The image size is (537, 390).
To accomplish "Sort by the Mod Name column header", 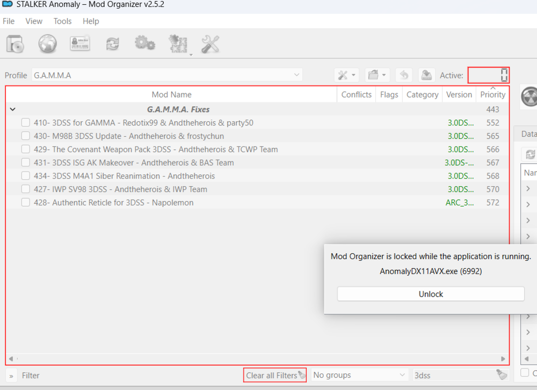I will [172, 95].
